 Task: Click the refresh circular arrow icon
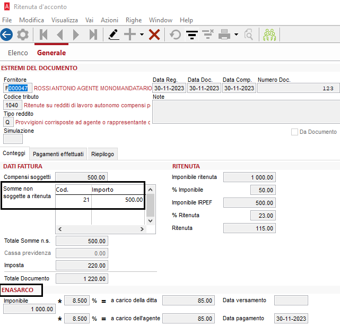[175, 35]
